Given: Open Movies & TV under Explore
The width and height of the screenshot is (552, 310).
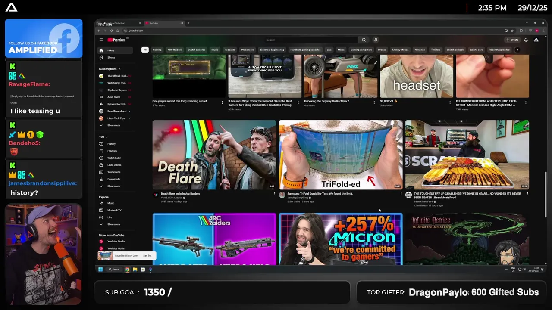Looking at the screenshot, I should point(115,210).
